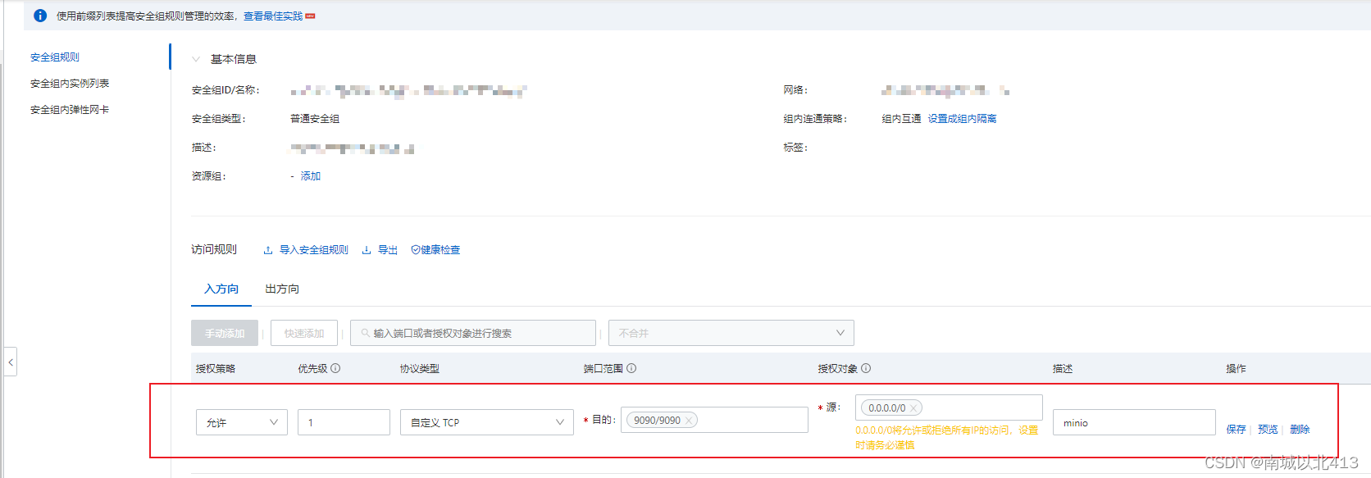Click 删除 to delete the rule
The height and width of the screenshot is (478, 1371).
click(x=1300, y=430)
